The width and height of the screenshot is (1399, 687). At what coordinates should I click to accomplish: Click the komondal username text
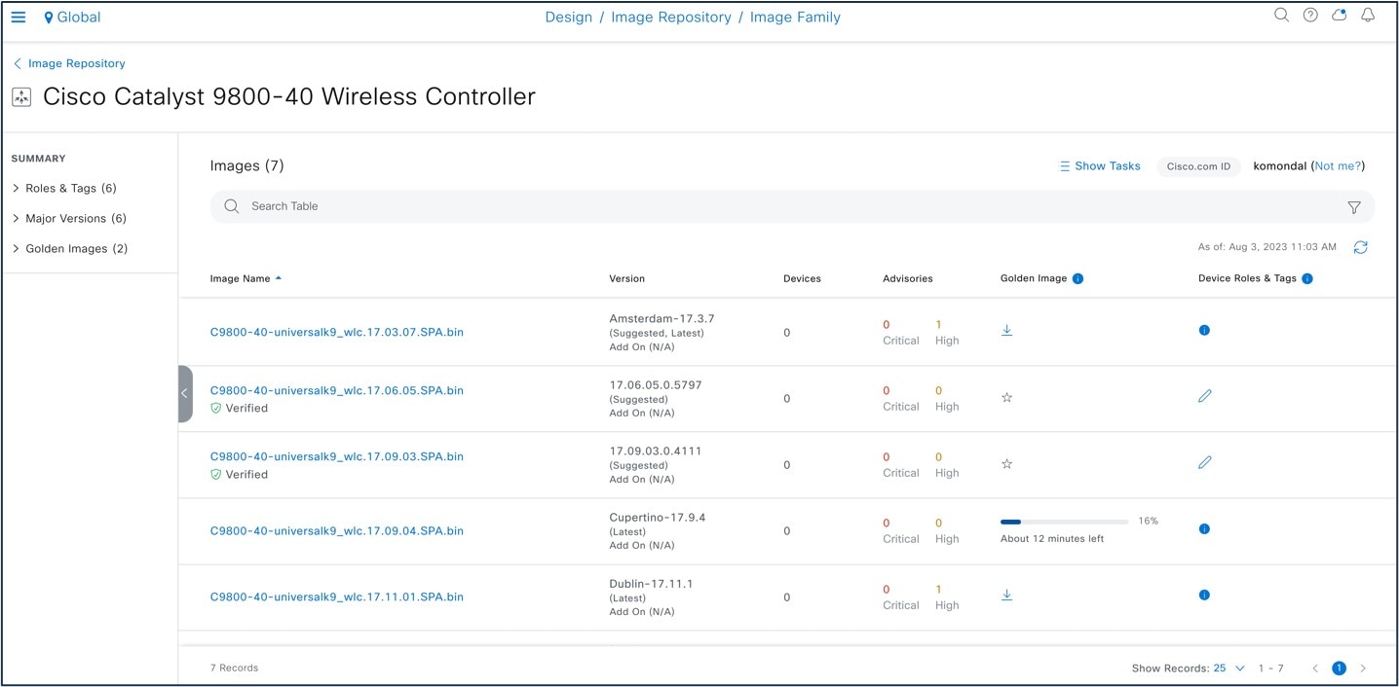pyautogui.click(x=1280, y=166)
